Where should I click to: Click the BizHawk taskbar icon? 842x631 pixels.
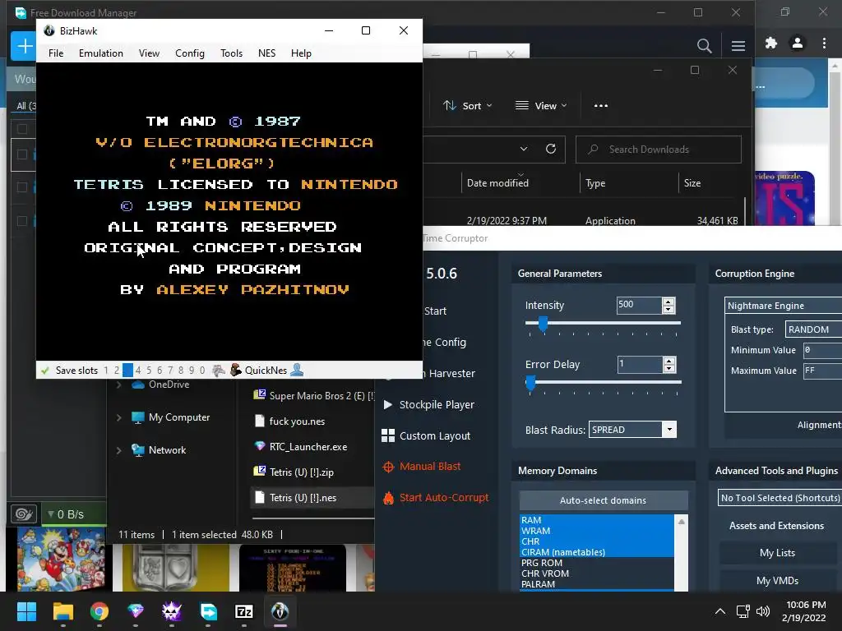click(280, 611)
